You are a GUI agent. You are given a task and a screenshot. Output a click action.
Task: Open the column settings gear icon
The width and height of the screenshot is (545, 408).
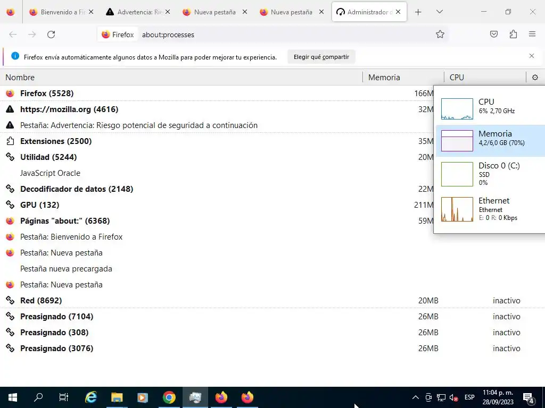535,78
